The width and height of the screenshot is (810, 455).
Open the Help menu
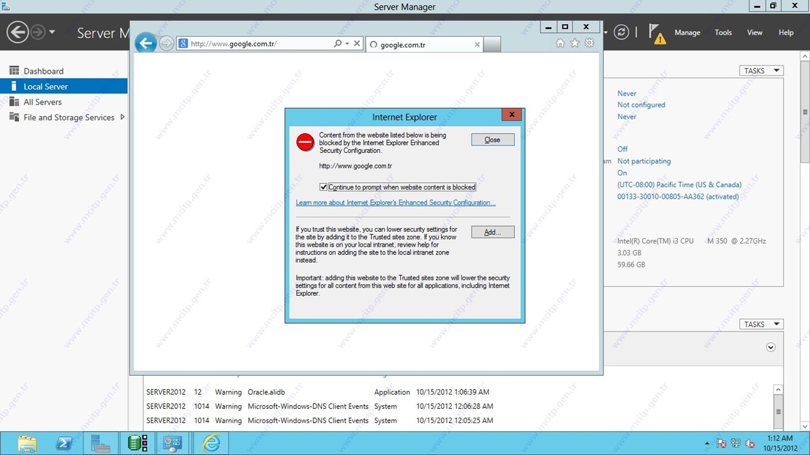pyautogui.click(x=786, y=33)
